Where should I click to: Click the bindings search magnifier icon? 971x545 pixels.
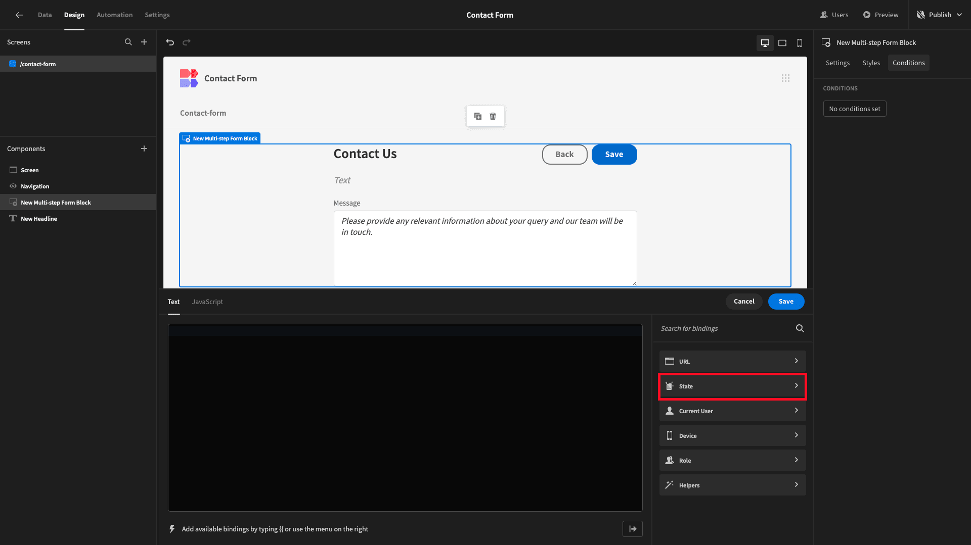pos(800,328)
